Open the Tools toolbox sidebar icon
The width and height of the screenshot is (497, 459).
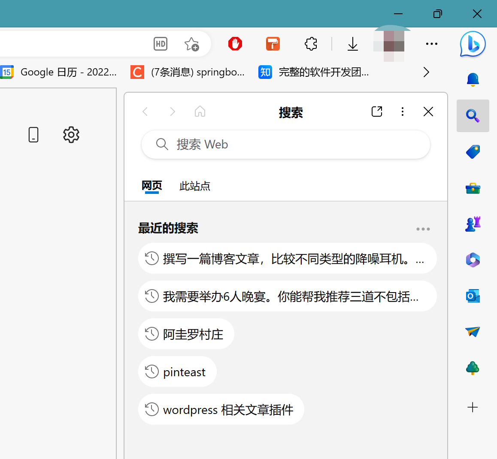point(473,188)
